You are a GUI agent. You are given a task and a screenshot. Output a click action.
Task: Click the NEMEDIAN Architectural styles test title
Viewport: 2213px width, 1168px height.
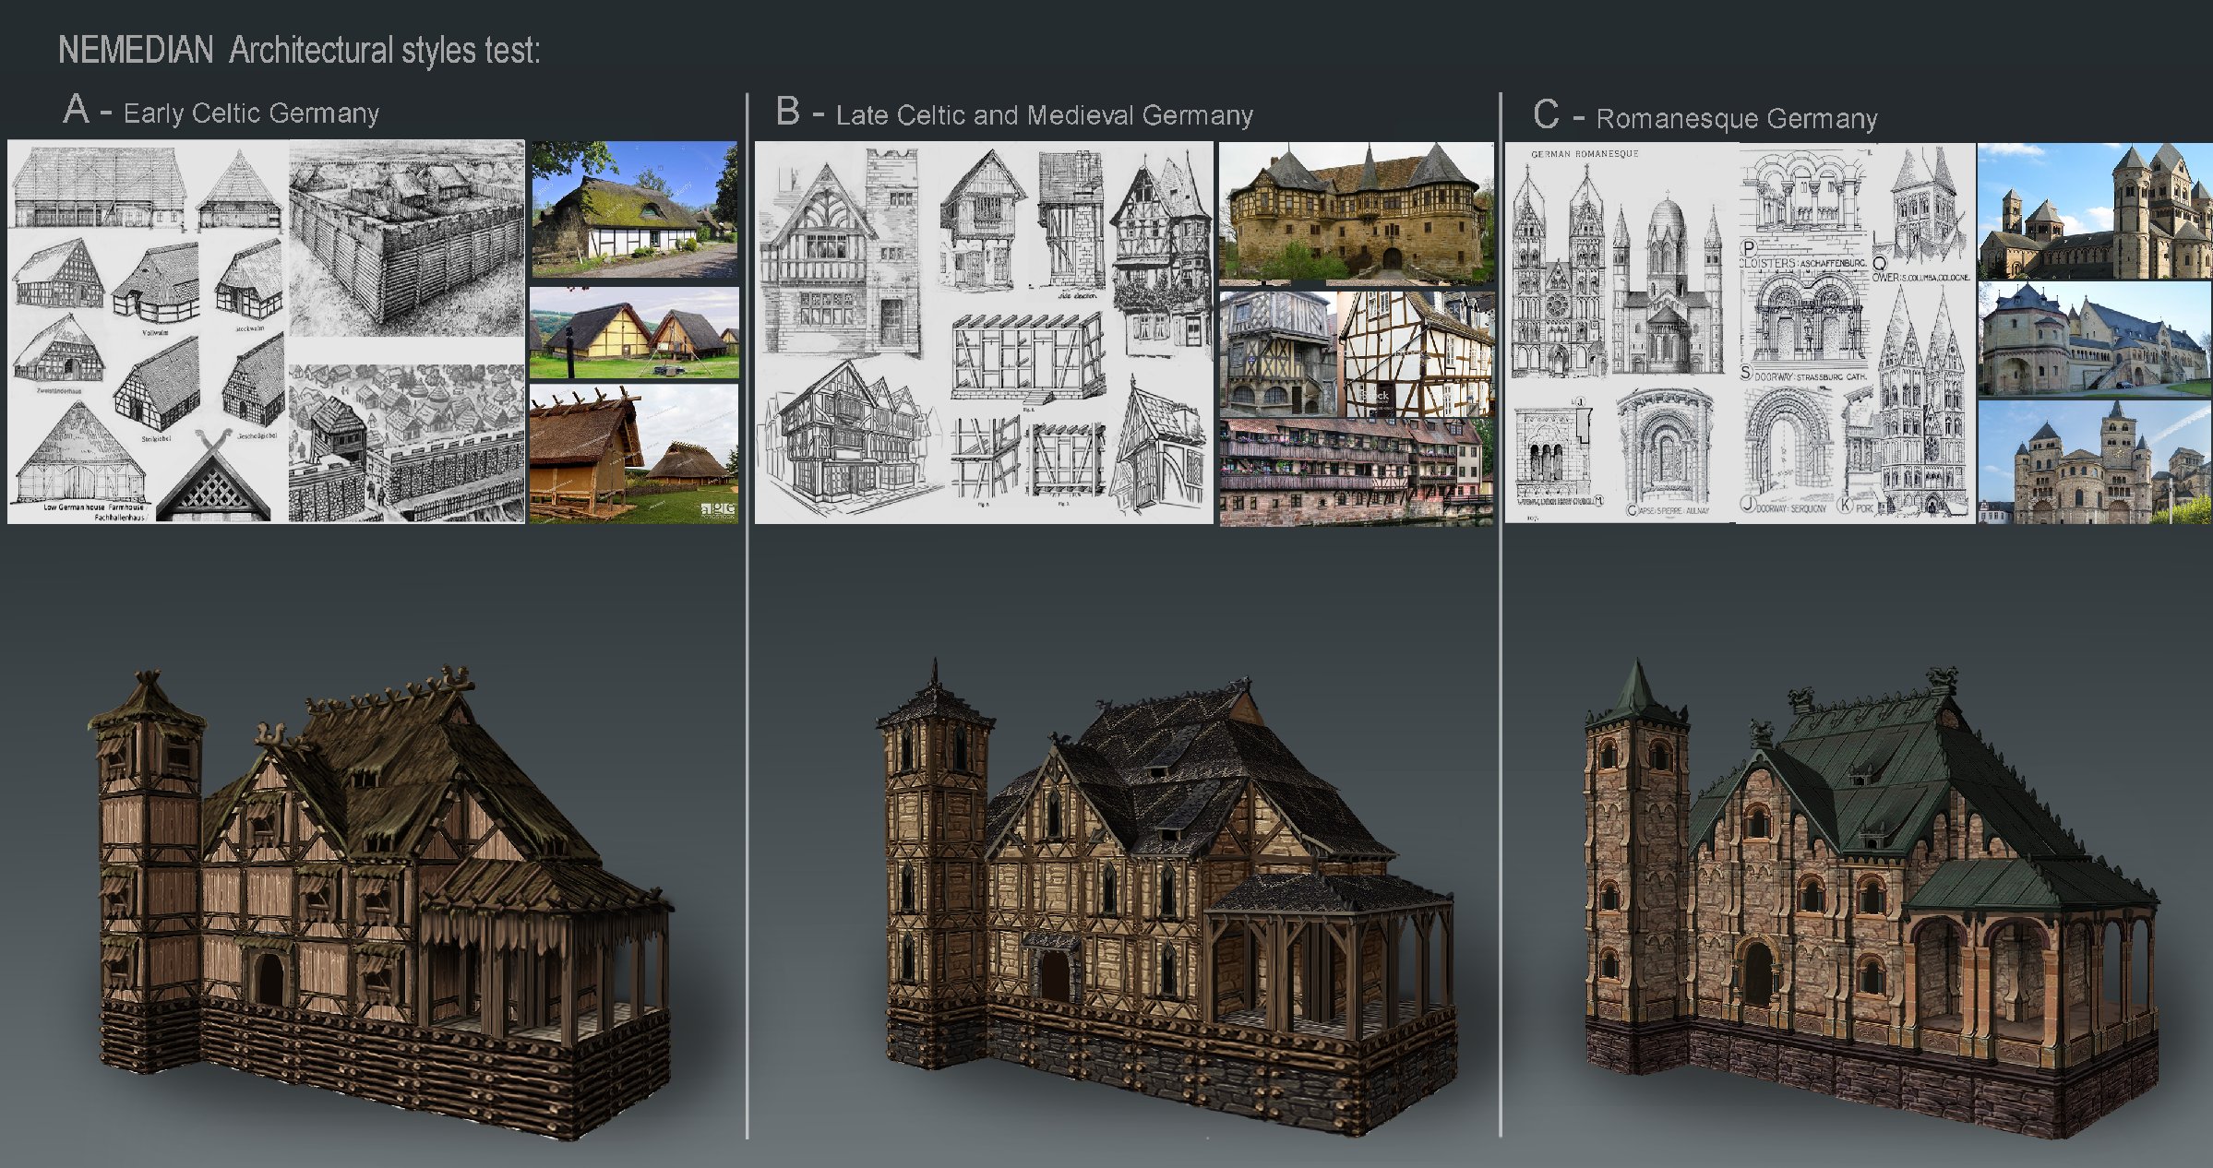299,50
